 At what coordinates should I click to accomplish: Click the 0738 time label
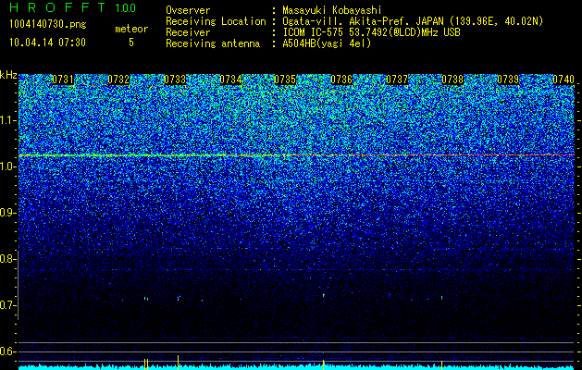tap(452, 80)
